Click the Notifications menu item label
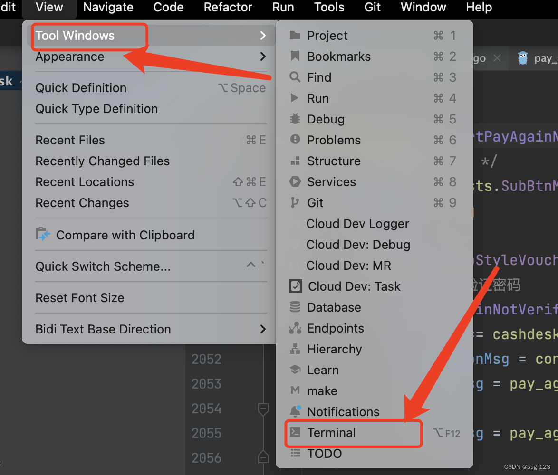Screen dimensions: 558x475 343,412
